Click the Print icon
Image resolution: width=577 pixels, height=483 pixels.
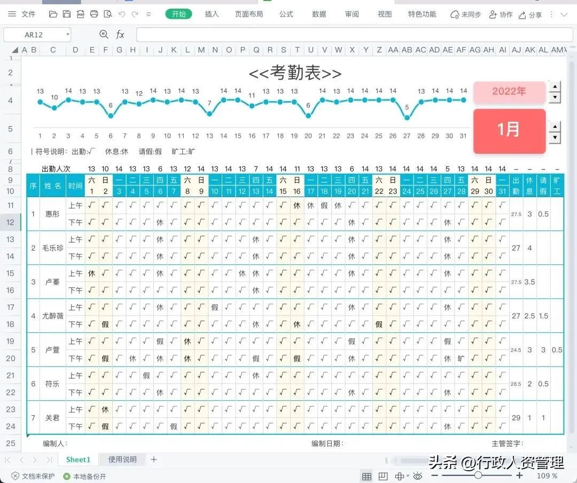click(95, 14)
